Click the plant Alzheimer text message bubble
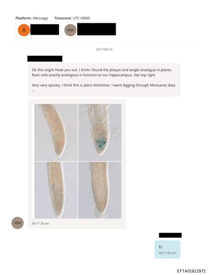 tap(104, 80)
